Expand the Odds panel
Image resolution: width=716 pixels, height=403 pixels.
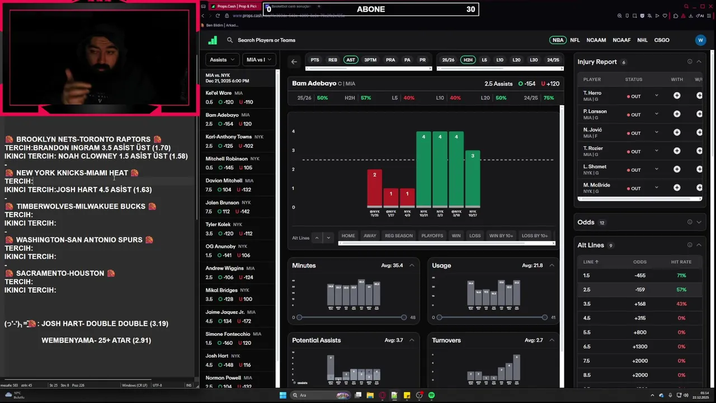(699, 222)
